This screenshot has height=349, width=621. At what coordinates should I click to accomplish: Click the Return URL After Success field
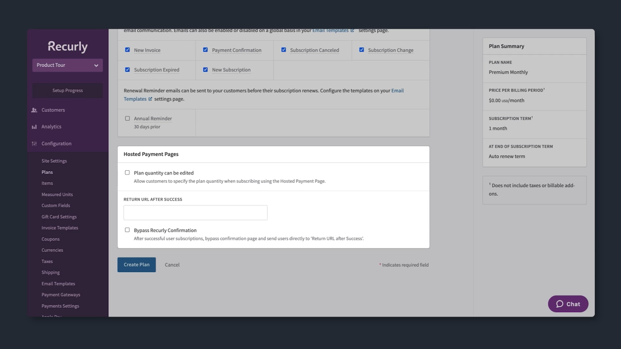196,212
